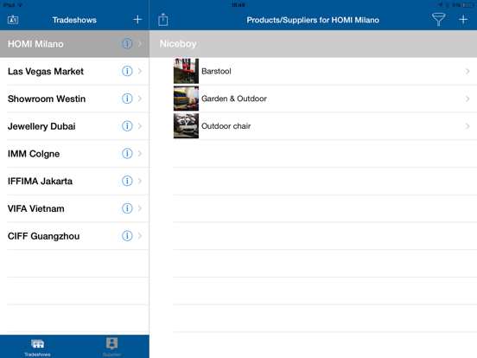
Task: Expand CIFF Guangzhou row chevron
Action: (x=140, y=235)
